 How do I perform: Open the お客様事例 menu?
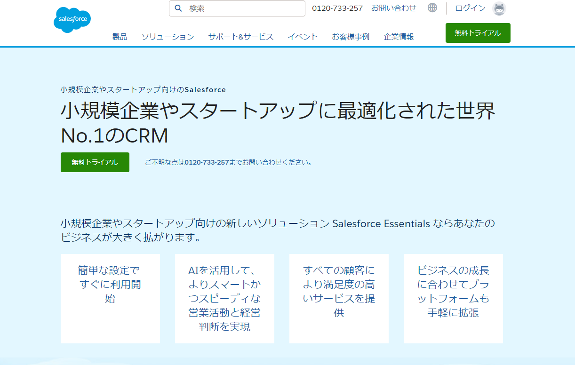coord(350,37)
